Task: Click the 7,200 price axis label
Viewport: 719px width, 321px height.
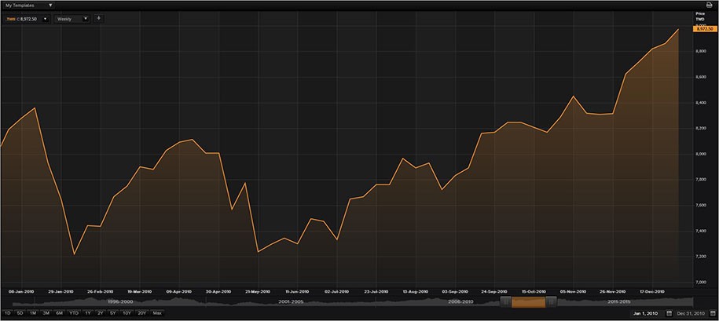Action: [702, 257]
